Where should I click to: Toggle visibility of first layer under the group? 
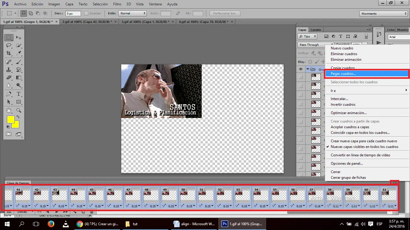click(x=301, y=77)
